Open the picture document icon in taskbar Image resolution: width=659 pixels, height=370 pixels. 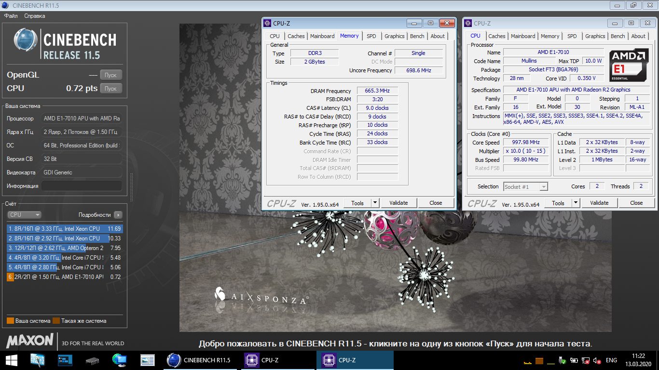(147, 360)
